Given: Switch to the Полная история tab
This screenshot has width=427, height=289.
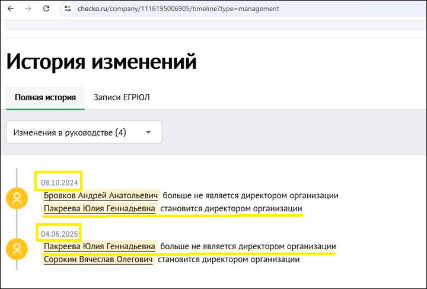Looking at the screenshot, I should pos(45,97).
